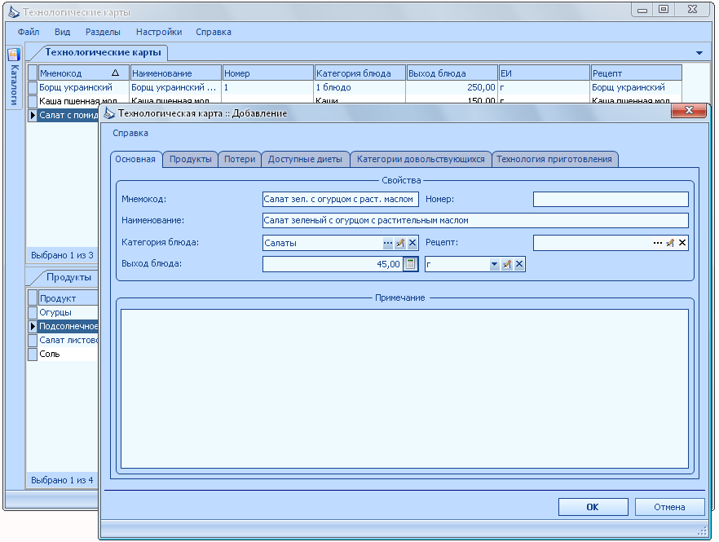Clear Категория блюда field with X icon
The height and width of the screenshot is (542, 719).
tap(412, 243)
